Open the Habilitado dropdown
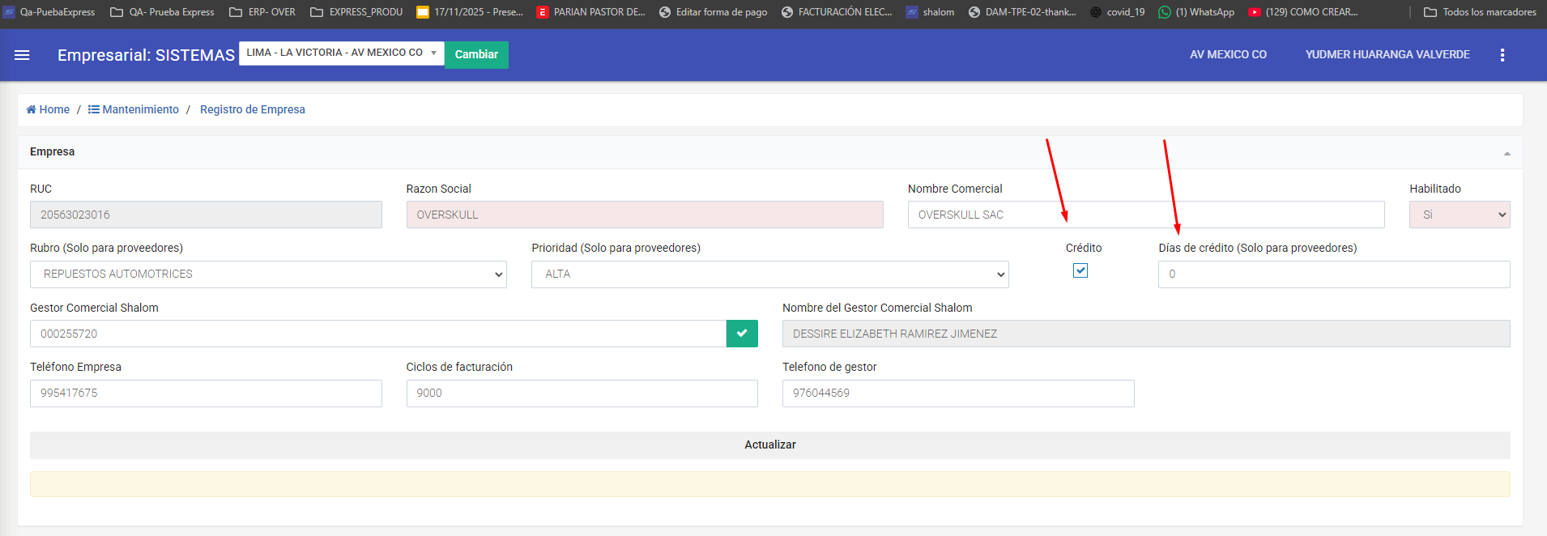The height and width of the screenshot is (536, 1547). (1459, 215)
